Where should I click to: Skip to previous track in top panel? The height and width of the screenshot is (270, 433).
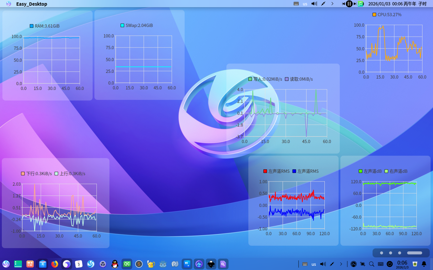(x=343, y=4)
